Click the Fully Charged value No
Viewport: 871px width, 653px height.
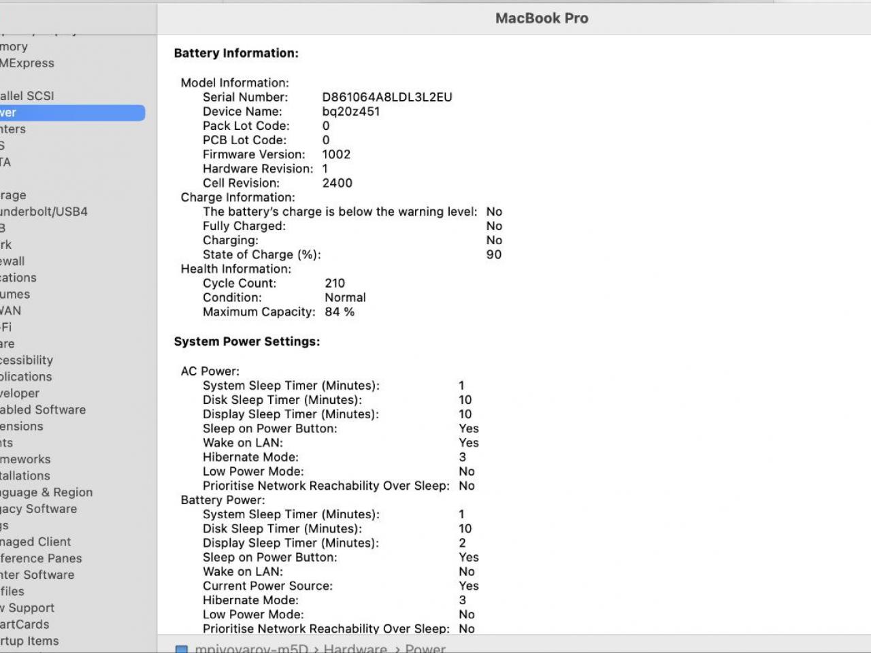coord(494,226)
